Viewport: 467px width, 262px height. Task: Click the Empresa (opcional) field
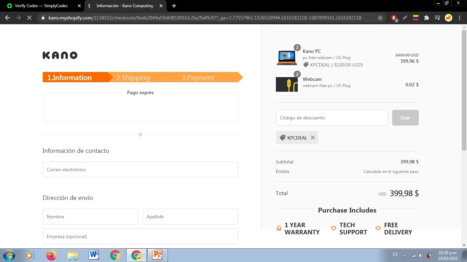click(141, 236)
